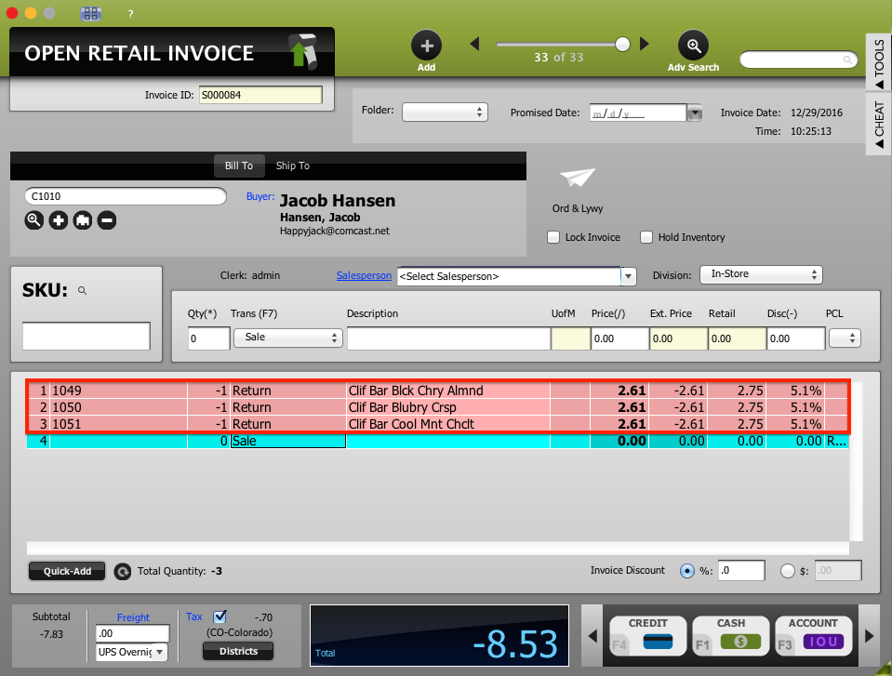
Task: Open the UPS Overnight freight dropdown
Action: coord(130,652)
